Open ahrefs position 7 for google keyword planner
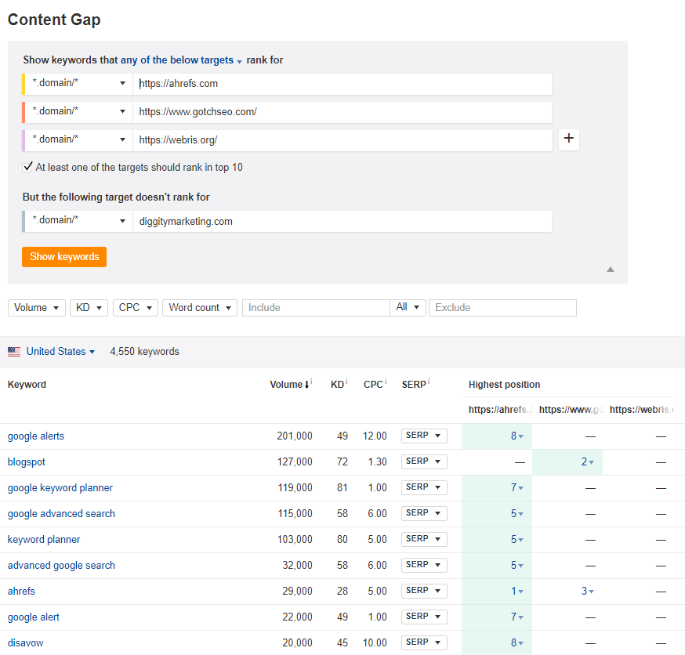This screenshot has width=685, height=655. click(516, 487)
